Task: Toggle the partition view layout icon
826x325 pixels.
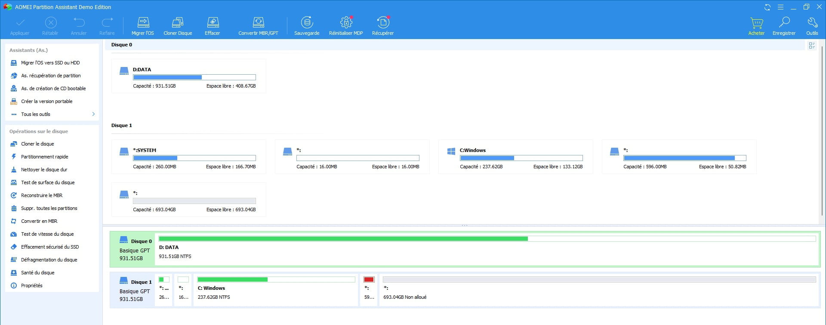Action: click(x=812, y=46)
